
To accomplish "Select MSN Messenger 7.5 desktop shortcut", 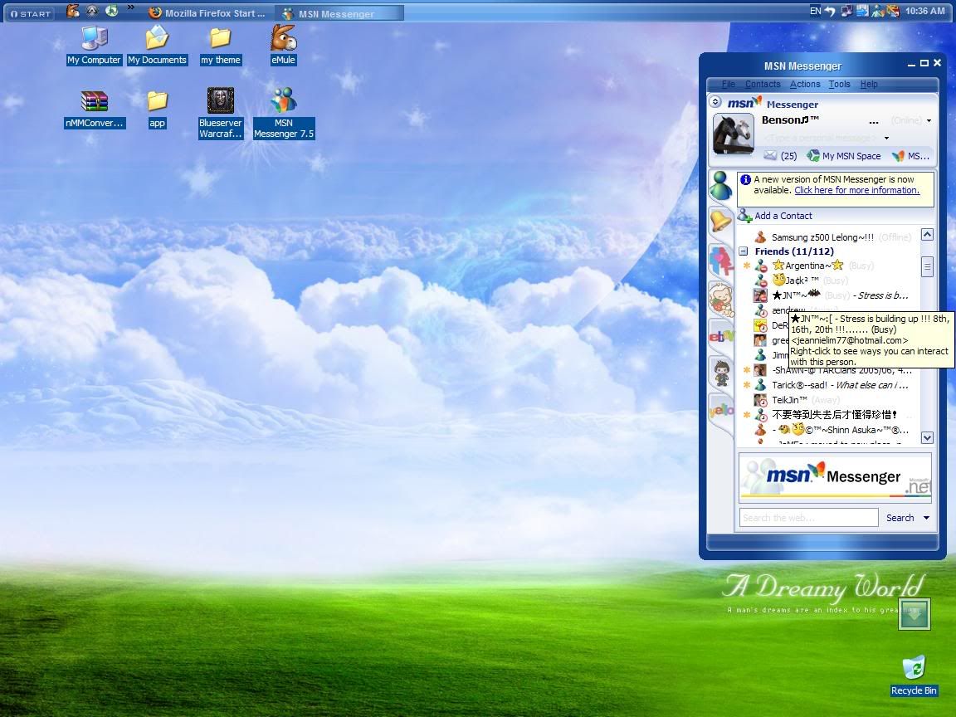I will pos(284,113).
